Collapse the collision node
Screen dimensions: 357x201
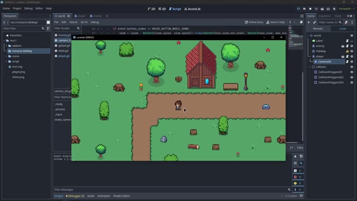(310, 67)
